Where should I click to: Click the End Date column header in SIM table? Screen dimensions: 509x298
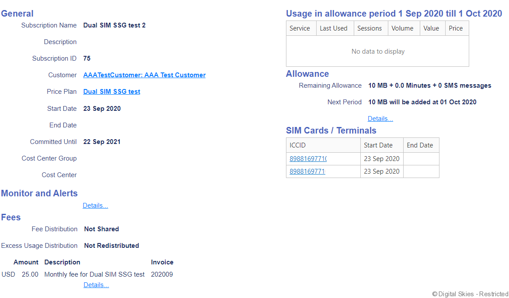click(420, 145)
